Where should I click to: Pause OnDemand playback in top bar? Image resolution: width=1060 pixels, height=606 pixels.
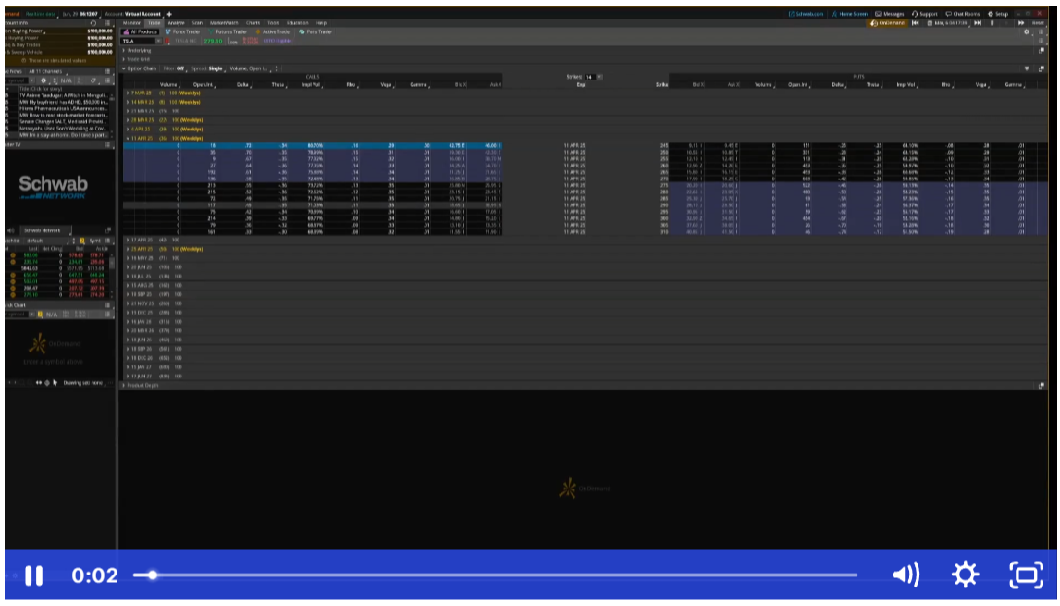point(992,23)
